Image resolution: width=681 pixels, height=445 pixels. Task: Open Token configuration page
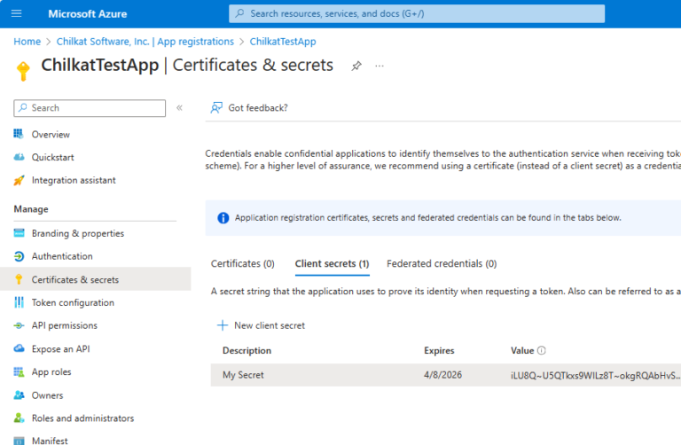[x=73, y=302]
